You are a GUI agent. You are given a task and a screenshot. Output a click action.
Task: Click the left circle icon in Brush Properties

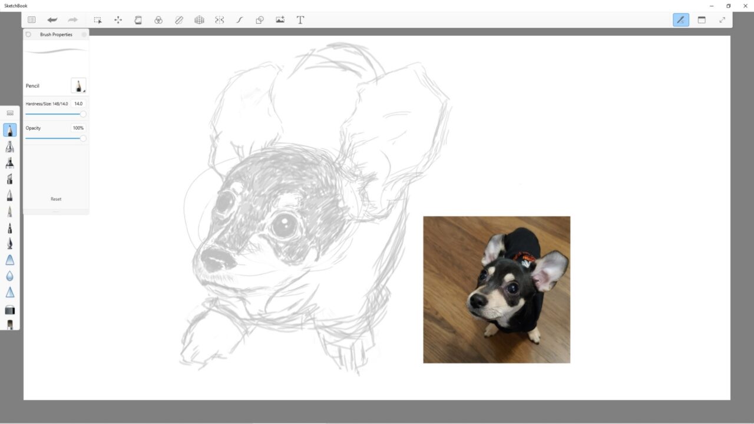pyautogui.click(x=28, y=35)
